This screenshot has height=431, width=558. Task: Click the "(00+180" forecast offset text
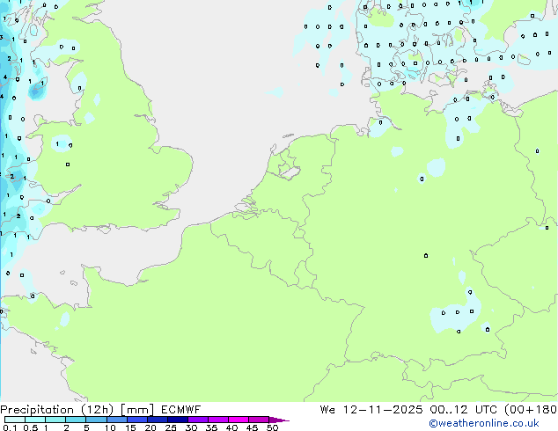tap(531, 410)
